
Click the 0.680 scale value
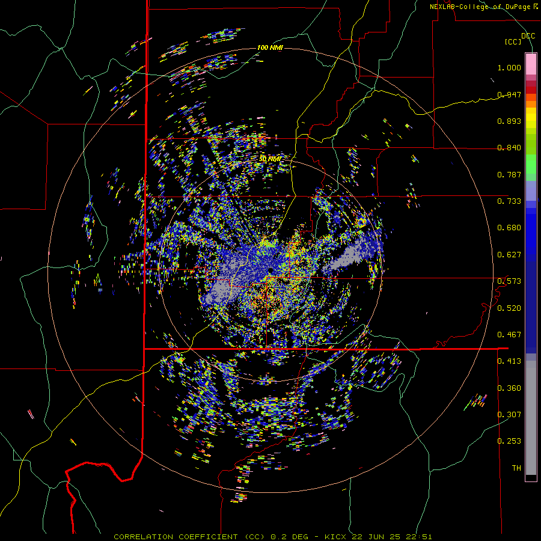[509, 228]
